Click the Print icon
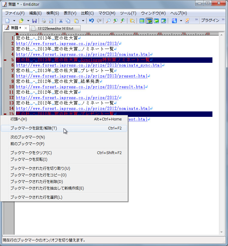The width and height of the screenshot is (228, 246). point(44,21)
